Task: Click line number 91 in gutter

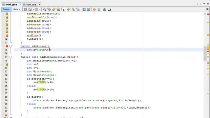Action: (6, 108)
